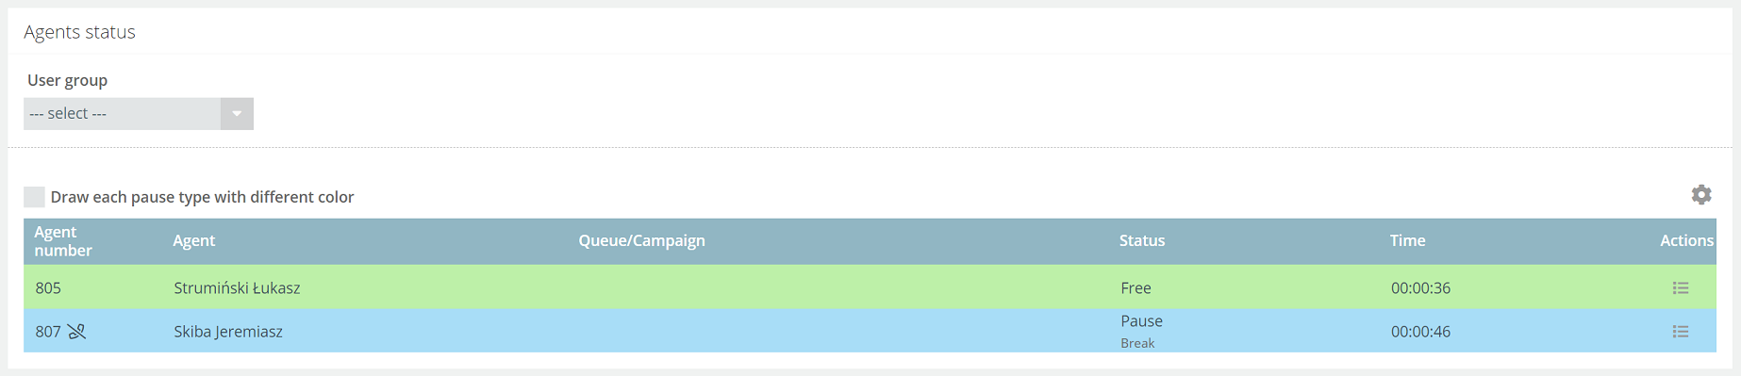This screenshot has height=376, width=1741.
Task: Select agent Strumiński Łukasz name
Action: tap(237, 287)
